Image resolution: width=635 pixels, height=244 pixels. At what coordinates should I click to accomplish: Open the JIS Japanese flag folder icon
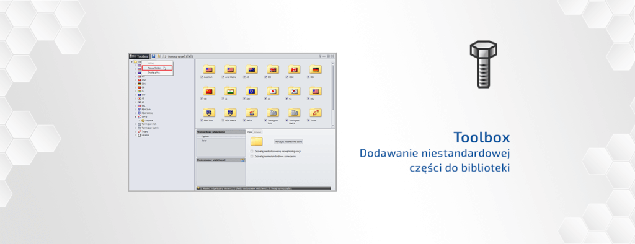(x=273, y=91)
